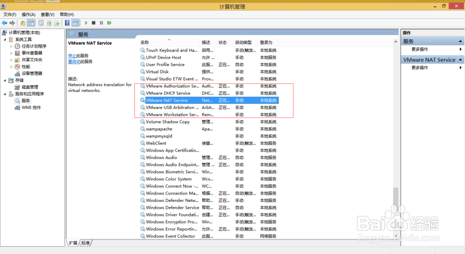Open 磁盘管理 in the tree

(x=30, y=87)
